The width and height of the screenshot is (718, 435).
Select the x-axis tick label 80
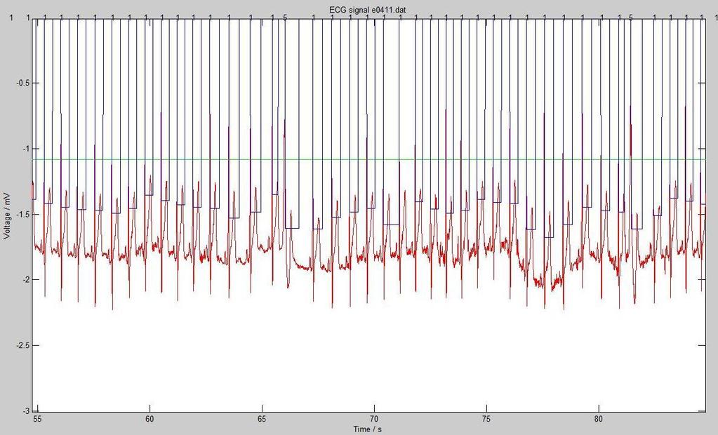coord(599,419)
